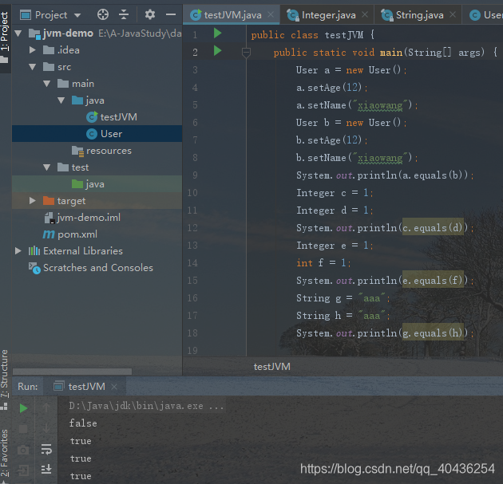Screen dimensions: 503x484
Task: Click the c.equals(d) highlighted expression
Action: click(433, 227)
